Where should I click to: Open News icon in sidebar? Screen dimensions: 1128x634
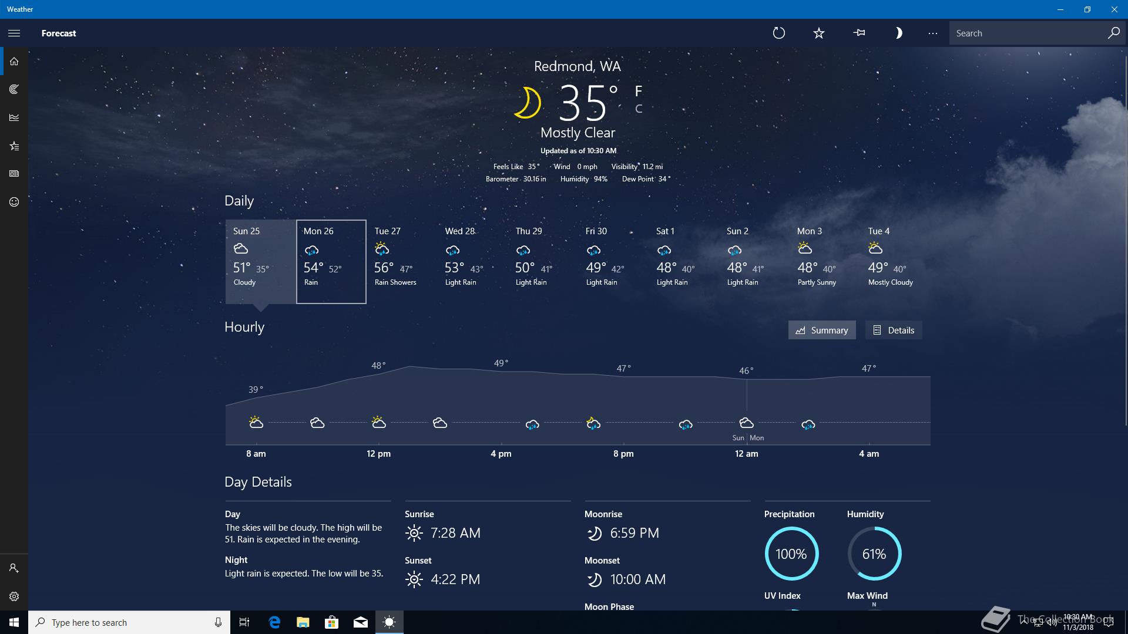[x=14, y=174]
